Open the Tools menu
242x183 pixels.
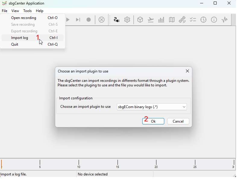coord(27,11)
